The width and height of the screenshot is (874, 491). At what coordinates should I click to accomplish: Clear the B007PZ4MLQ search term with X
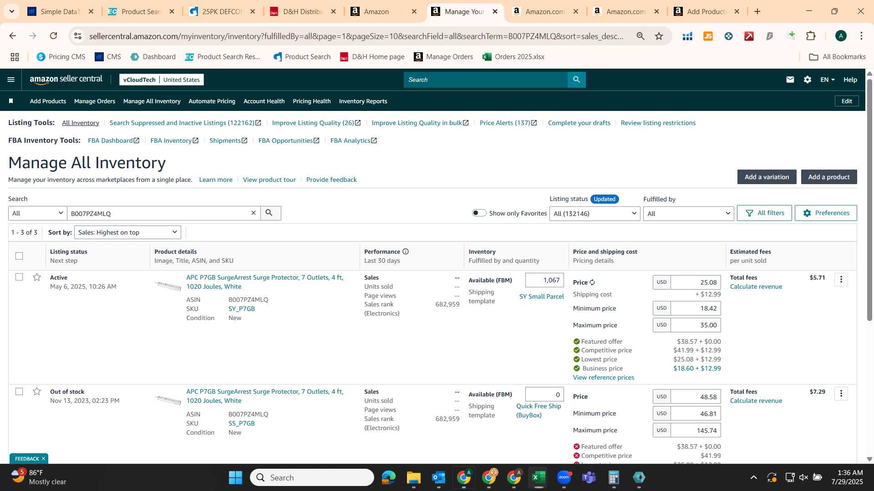[x=254, y=213]
